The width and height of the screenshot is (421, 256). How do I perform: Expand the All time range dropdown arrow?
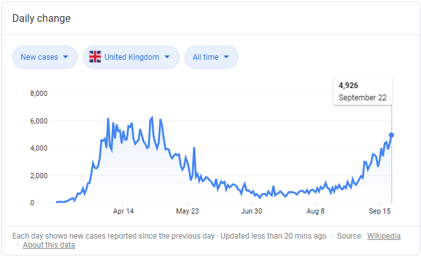coord(226,57)
